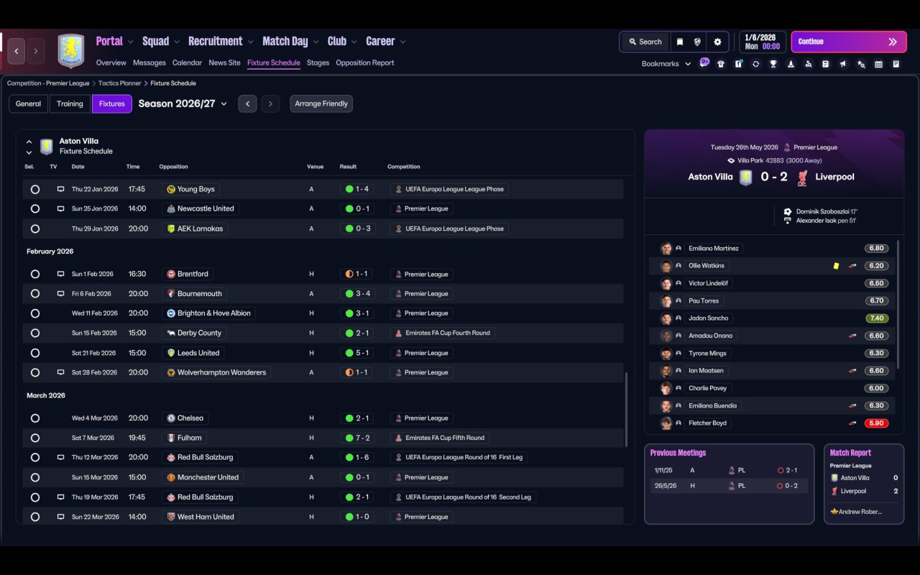Select the Bournemouth fixture radio button
This screenshot has height=575, width=920.
tap(35, 293)
